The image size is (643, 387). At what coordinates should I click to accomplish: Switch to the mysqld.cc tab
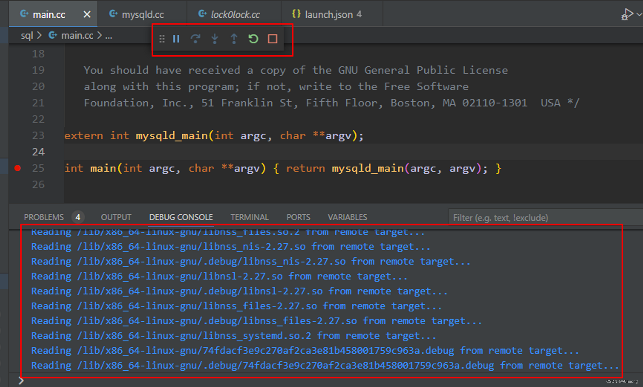click(142, 14)
